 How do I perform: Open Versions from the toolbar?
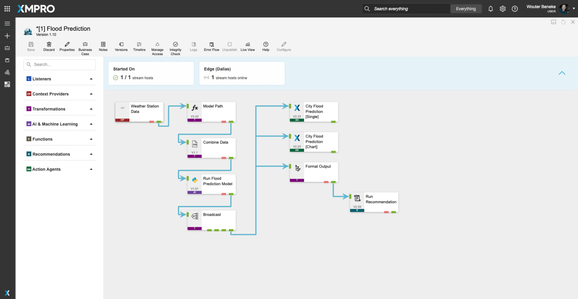pyautogui.click(x=121, y=45)
